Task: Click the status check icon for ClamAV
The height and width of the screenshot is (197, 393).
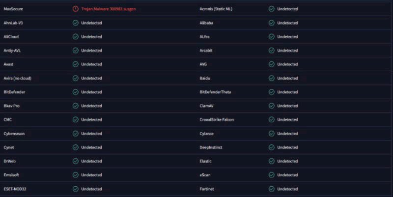Action: (x=272, y=106)
